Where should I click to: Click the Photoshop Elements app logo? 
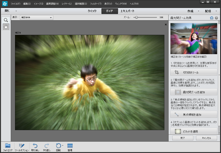point(5,4)
